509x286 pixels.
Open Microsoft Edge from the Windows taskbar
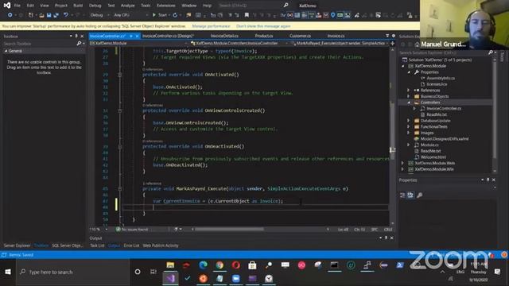204,265
